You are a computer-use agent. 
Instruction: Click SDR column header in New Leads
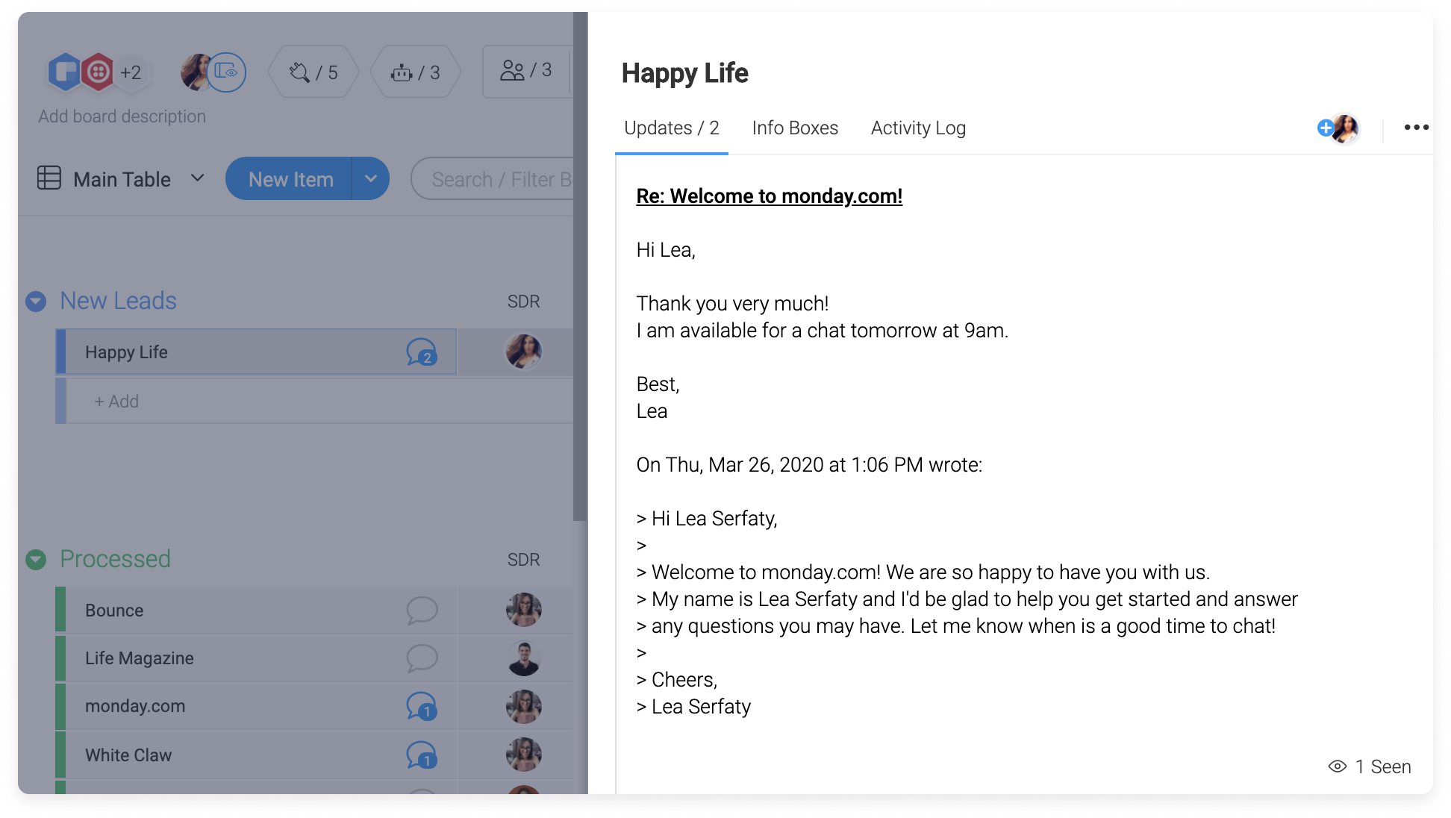(523, 302)
